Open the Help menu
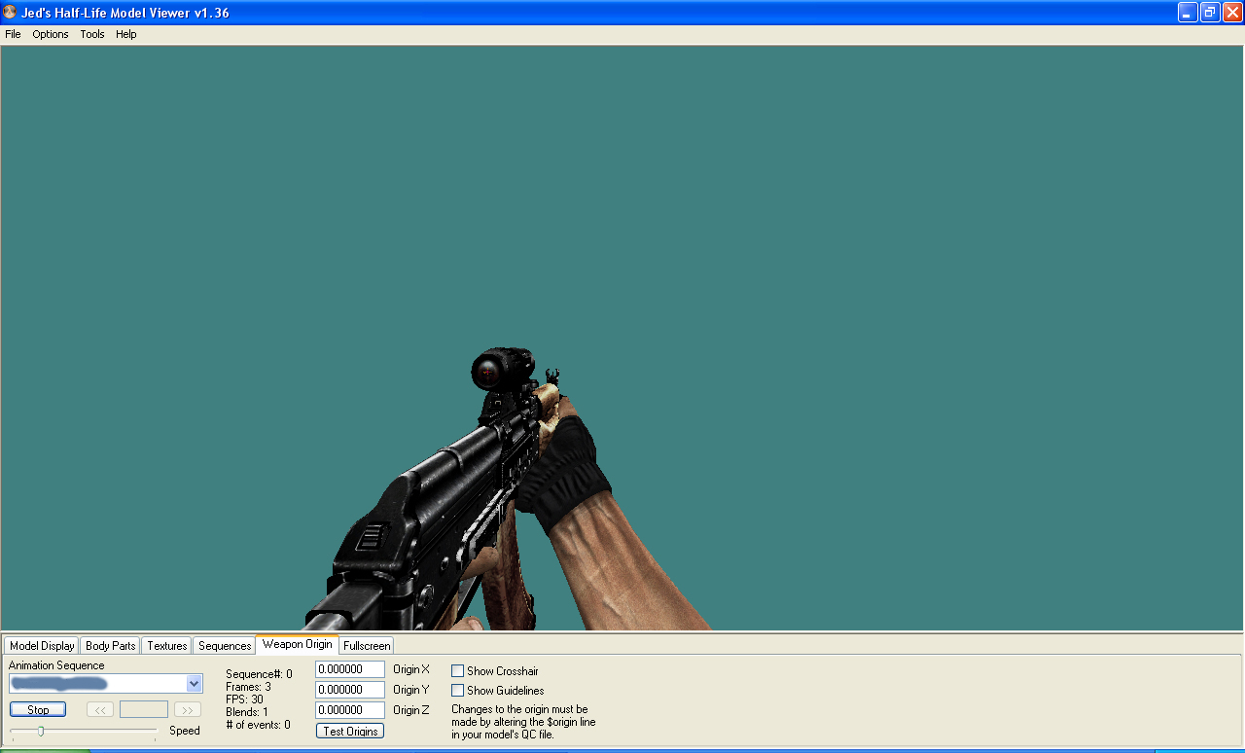 pyautogui.click(x=126, y=34)
